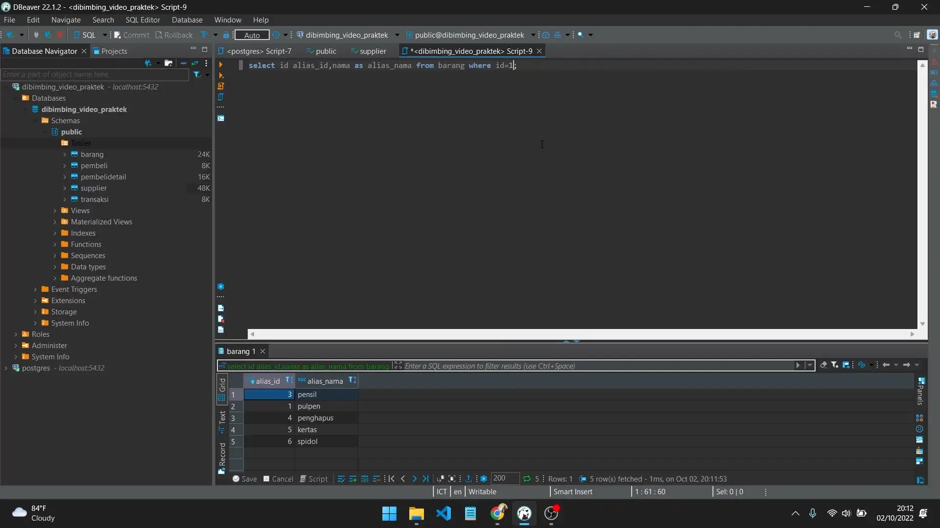This screenshot has height=528, width=940.
Task: Switch results to the Text view
Action: [222, 422]
